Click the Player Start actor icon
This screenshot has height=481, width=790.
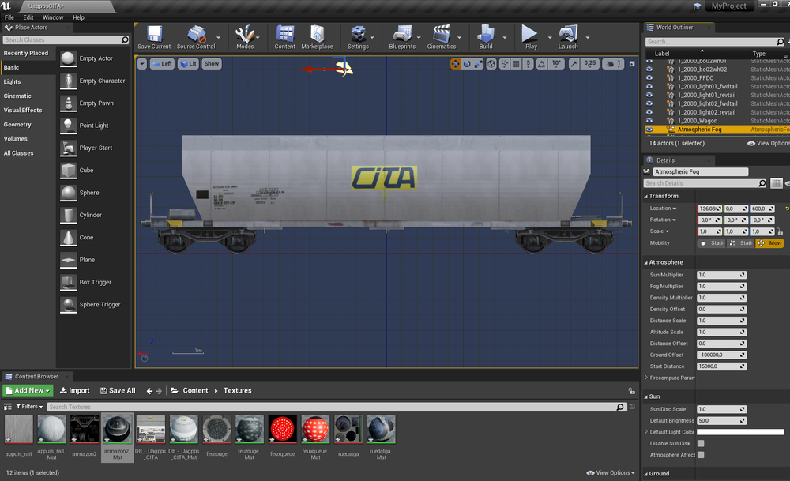pyautogui.click(x=68, y=148)
